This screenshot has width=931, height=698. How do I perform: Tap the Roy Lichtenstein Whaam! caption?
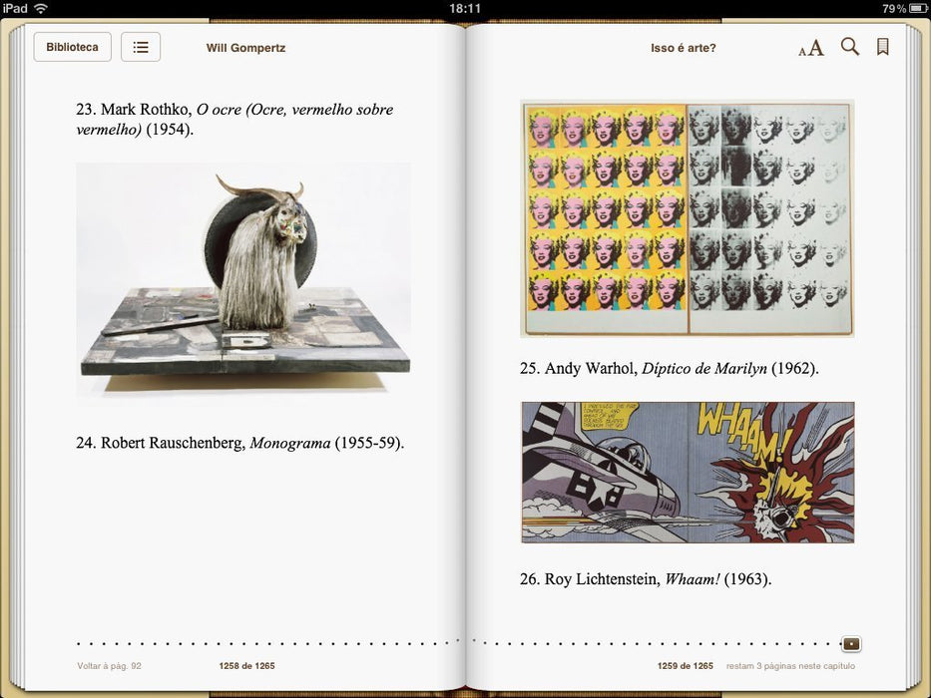645,579
